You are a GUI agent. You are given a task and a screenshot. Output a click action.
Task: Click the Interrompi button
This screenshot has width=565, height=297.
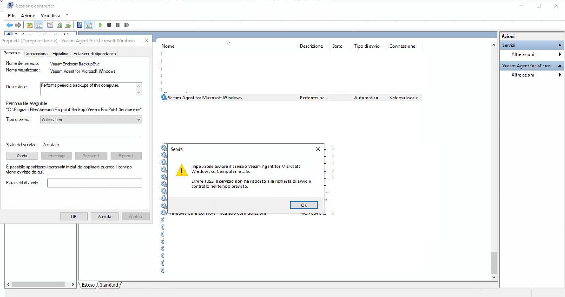click(57, 156)
